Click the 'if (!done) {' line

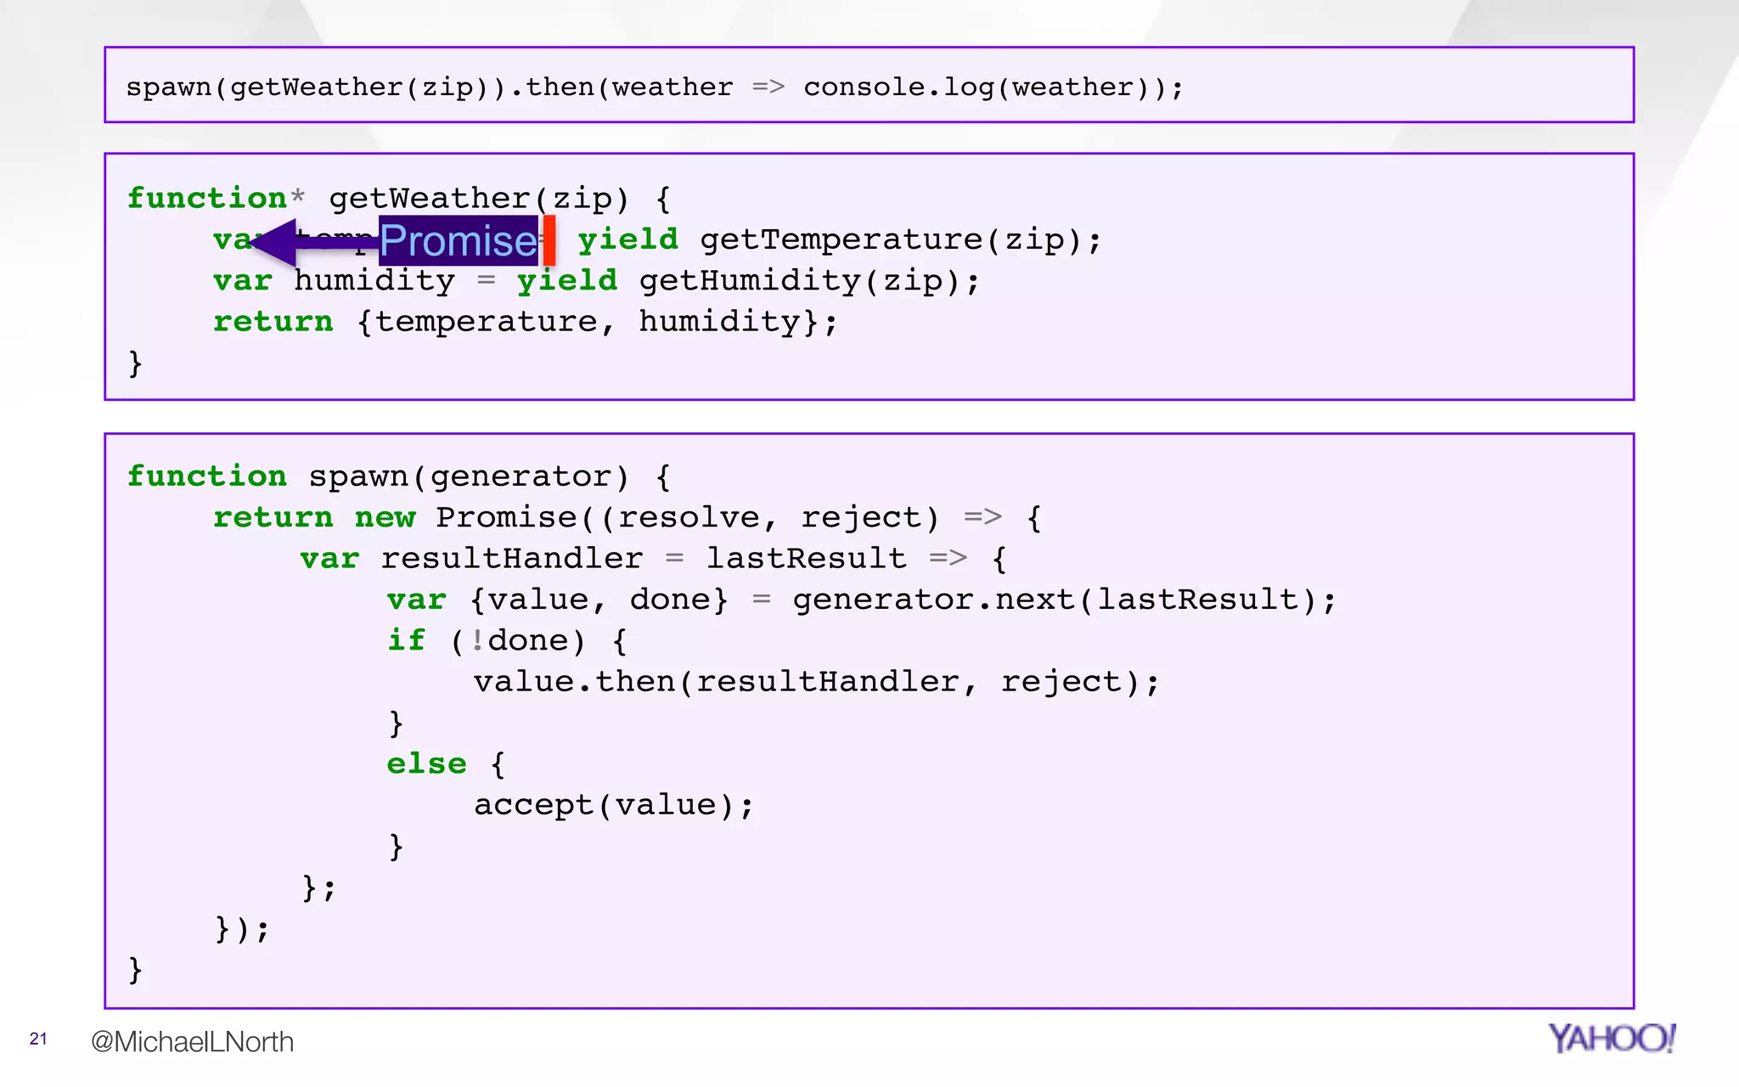[508, 640]
